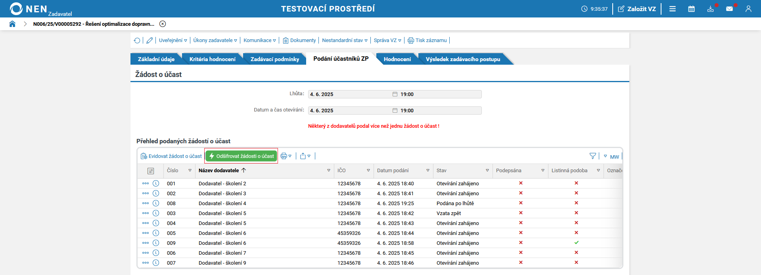Open the Datum podání column filter arrow

tap(428, 171)
